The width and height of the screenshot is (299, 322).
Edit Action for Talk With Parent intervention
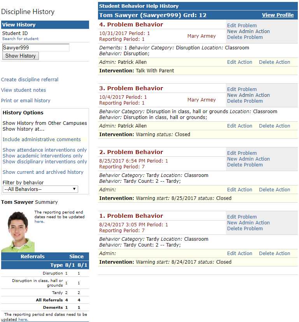pyautogui.click(x=240, y=62)
